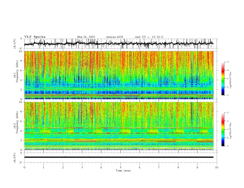Click the ch.1 'Frequency (kHz)' axis label

(17, 72)
